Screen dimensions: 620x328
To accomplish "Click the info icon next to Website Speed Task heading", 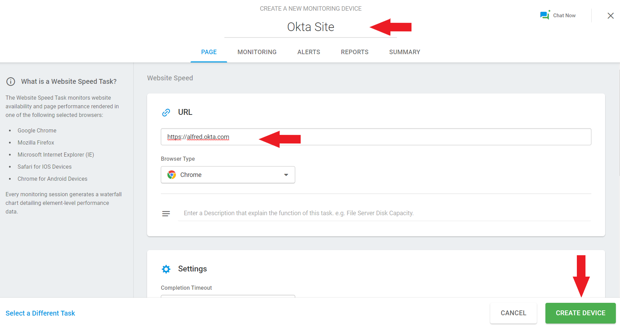I will click(11, 81).
